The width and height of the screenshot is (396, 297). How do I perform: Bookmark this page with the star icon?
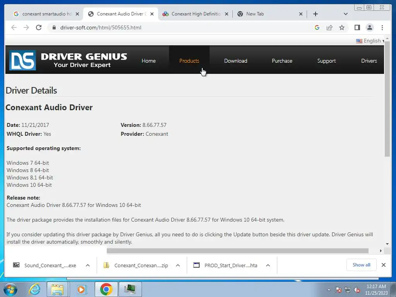pos(342,27)
